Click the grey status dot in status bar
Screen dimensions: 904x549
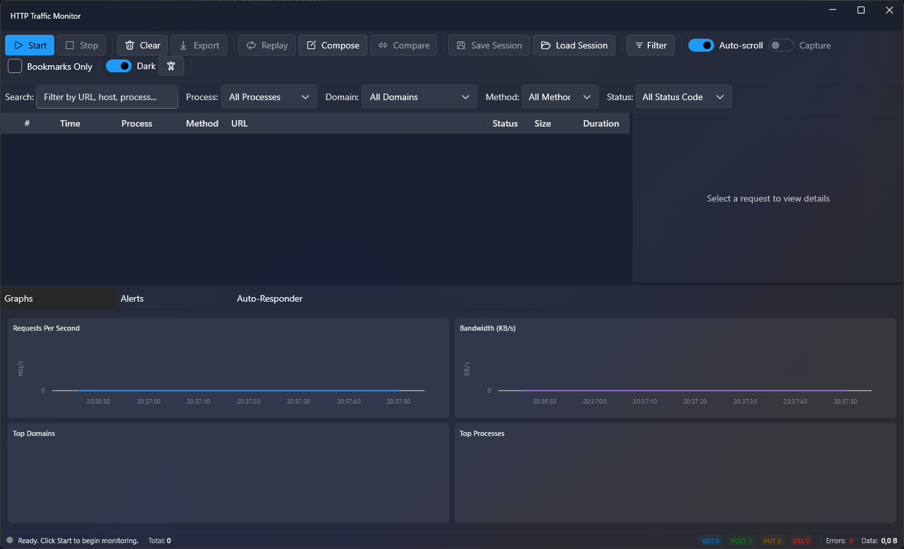click(10, 540)
